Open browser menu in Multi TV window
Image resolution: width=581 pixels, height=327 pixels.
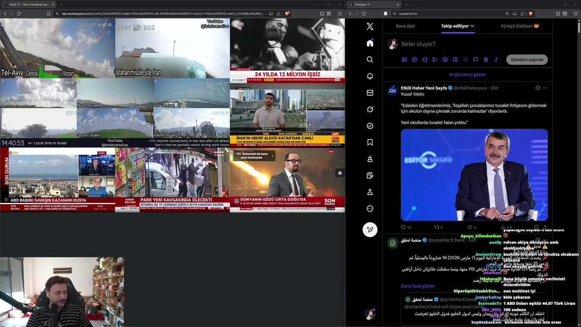(340, 14)
